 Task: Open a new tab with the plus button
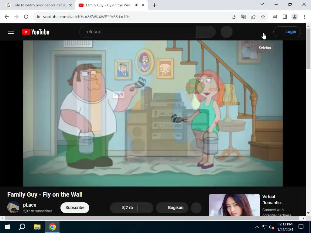point(155,5)
